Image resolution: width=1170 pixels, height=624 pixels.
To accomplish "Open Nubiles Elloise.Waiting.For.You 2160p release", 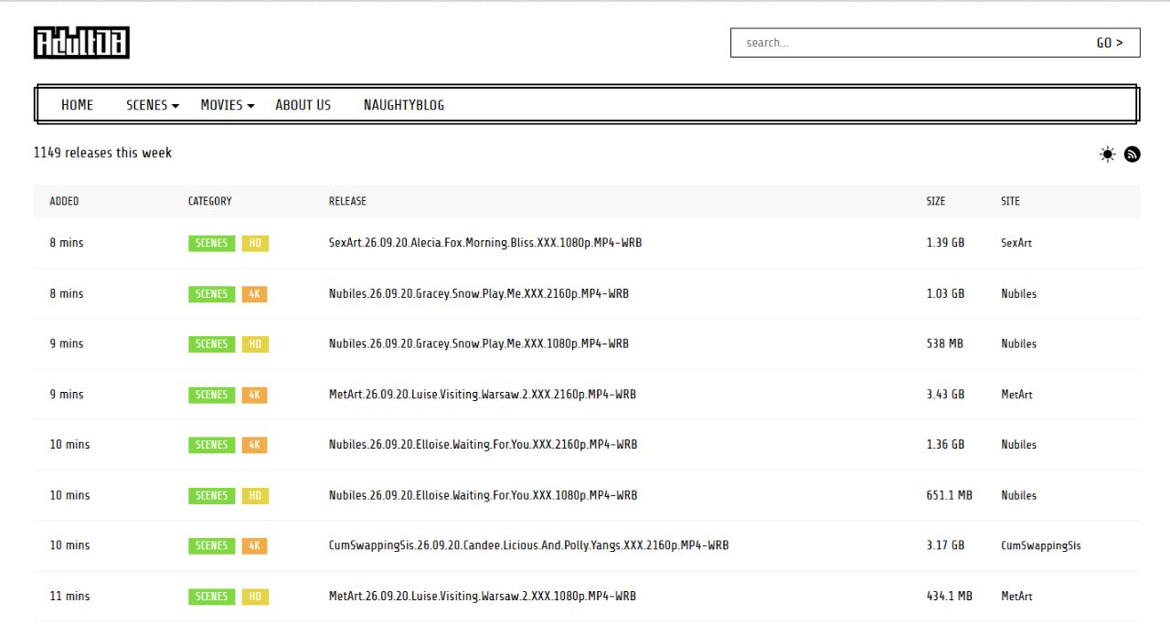I will click(x=484, y=445).
